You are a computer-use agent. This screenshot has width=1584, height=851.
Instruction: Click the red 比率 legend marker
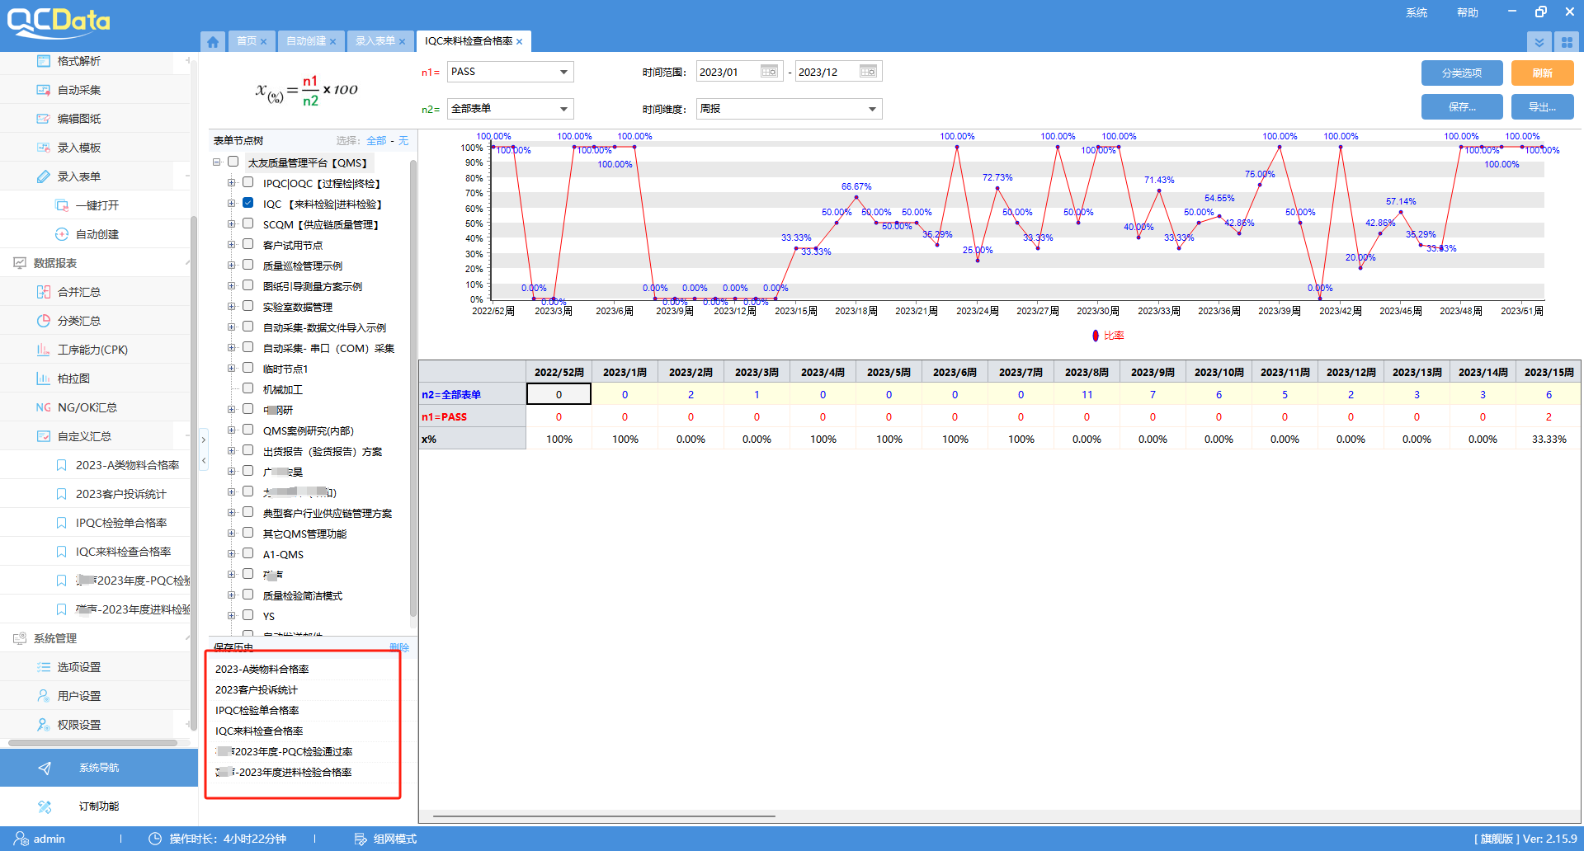click(x=1096, y=336)
